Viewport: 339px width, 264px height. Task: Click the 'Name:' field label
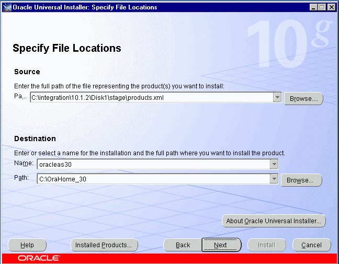pyautogui.click(x=24, y=163)
